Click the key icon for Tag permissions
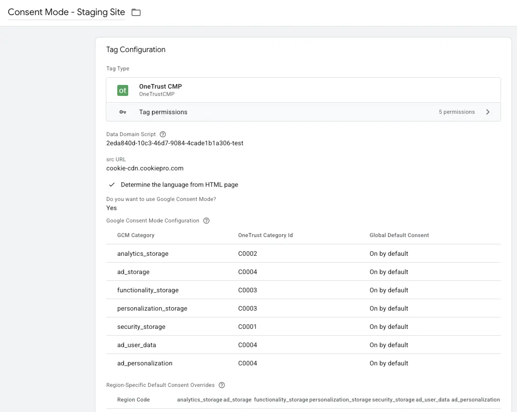517x412 pixels. pyautogui.click(x=123, y=112)
